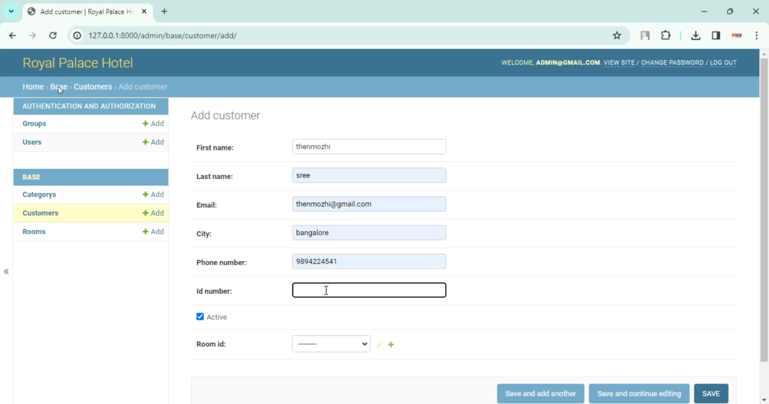Open the browser extensions puzzle icon

pyautogui.click(x=665, y=35)
